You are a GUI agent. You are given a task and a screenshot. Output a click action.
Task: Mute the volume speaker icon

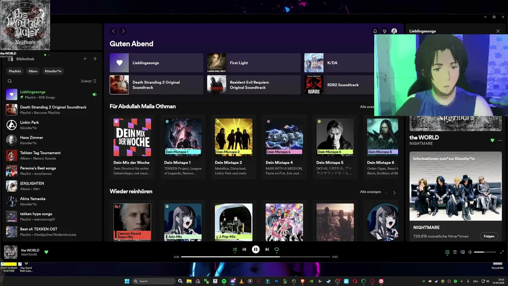(470, 252)
